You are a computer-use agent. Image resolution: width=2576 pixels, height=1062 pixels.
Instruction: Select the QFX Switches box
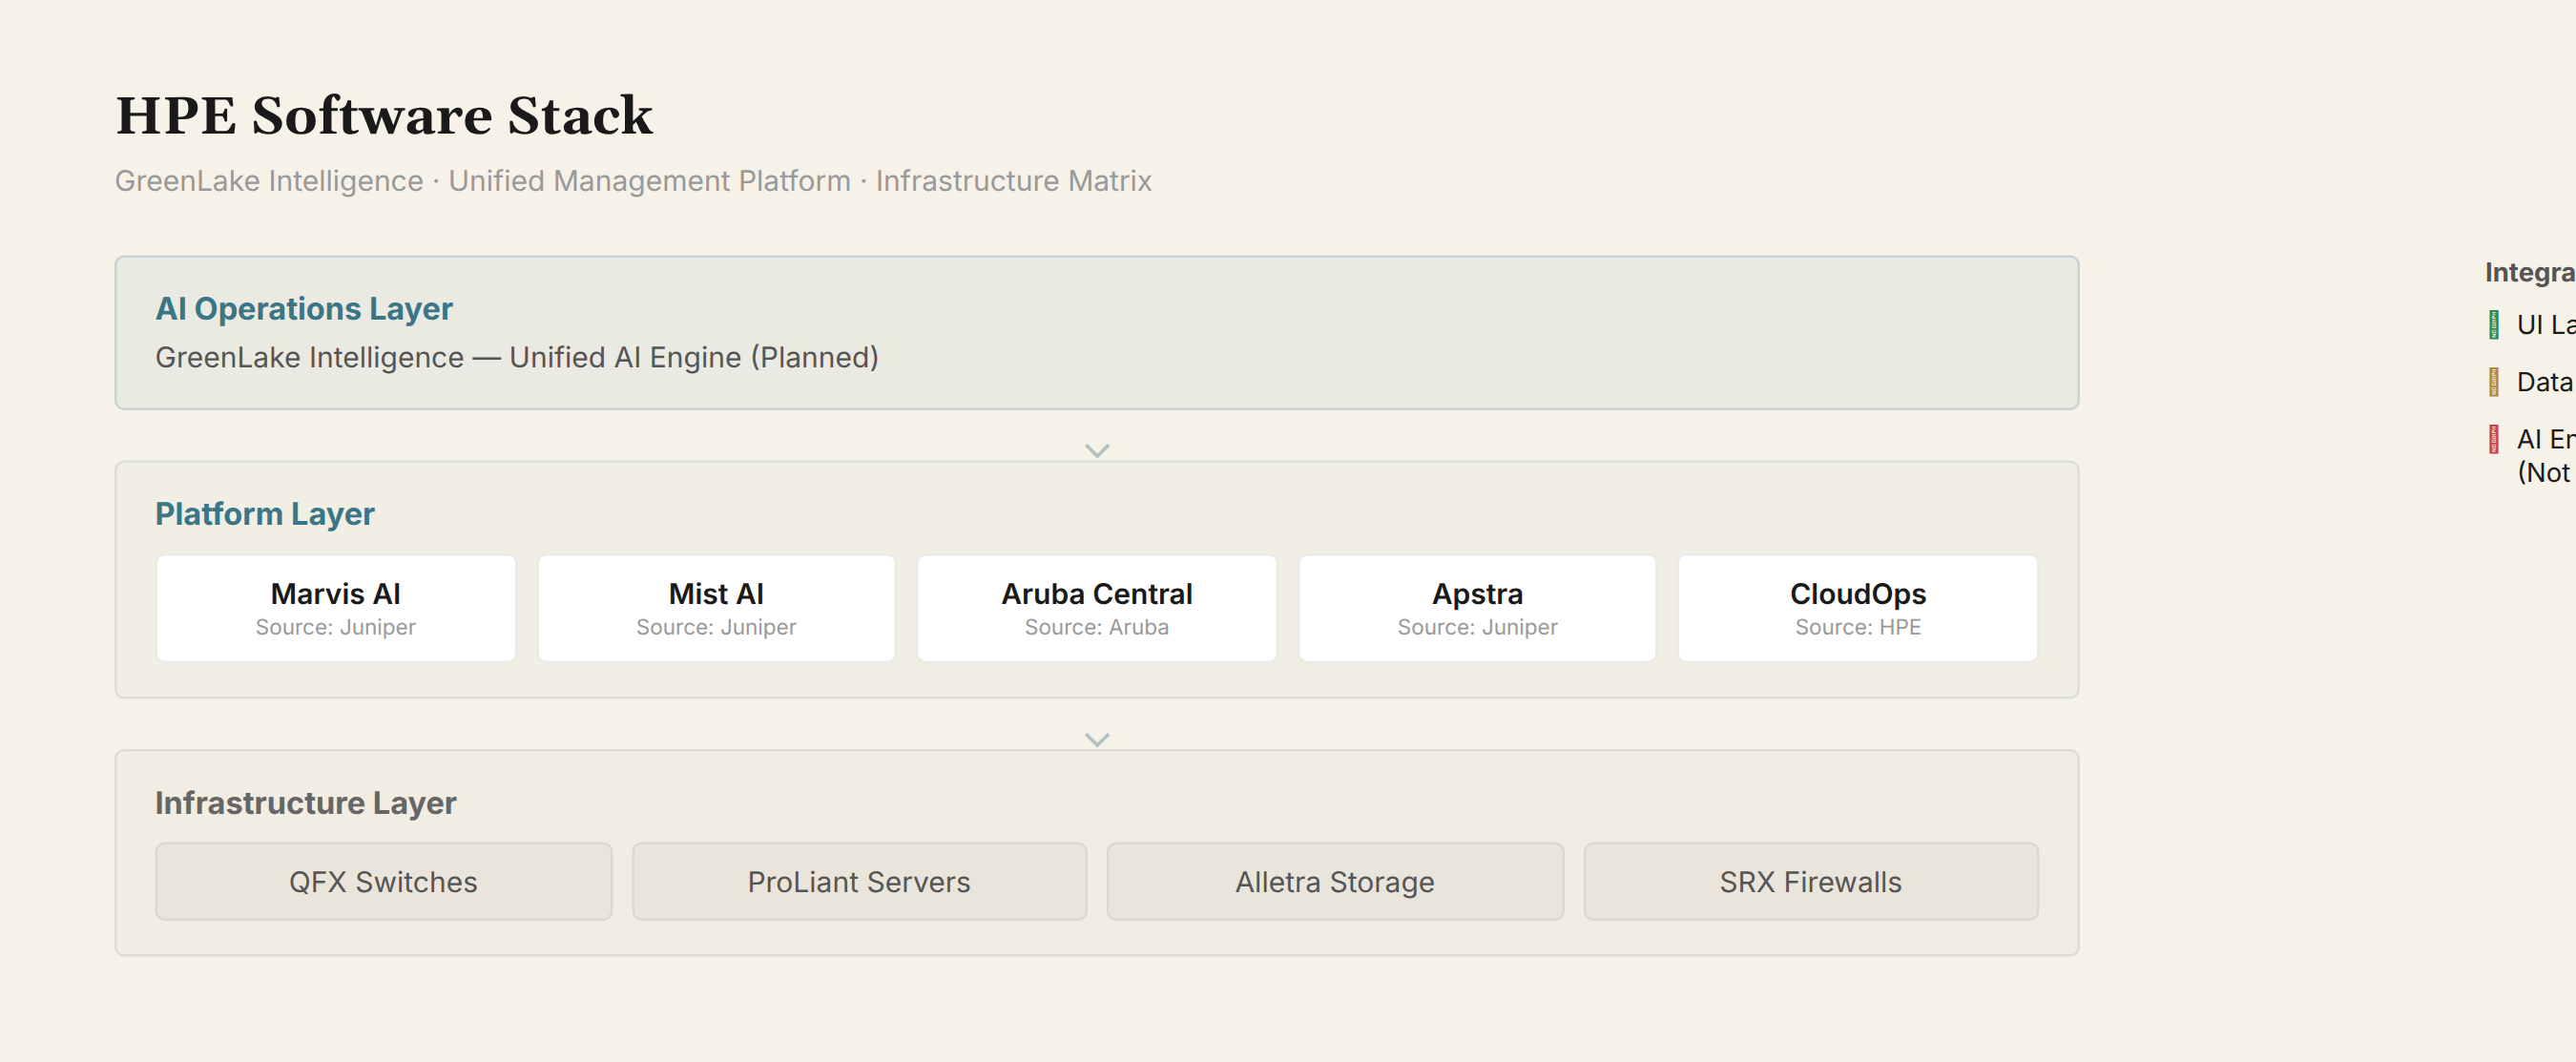(384, 881)
